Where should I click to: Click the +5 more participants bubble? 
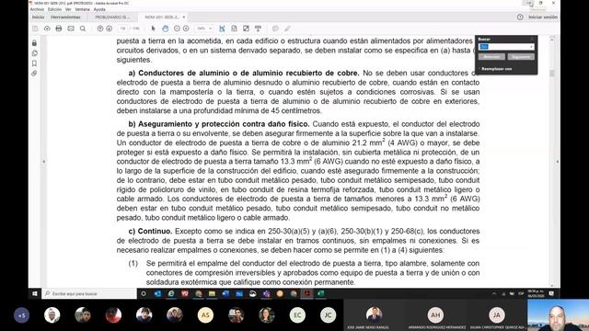[21, 315]
